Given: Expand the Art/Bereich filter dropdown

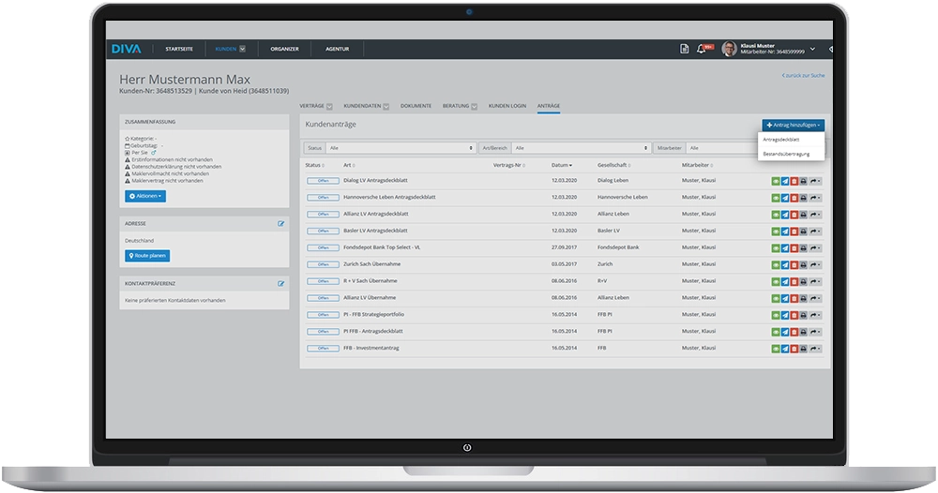Looking at the screenshot, I should point(581,148).
